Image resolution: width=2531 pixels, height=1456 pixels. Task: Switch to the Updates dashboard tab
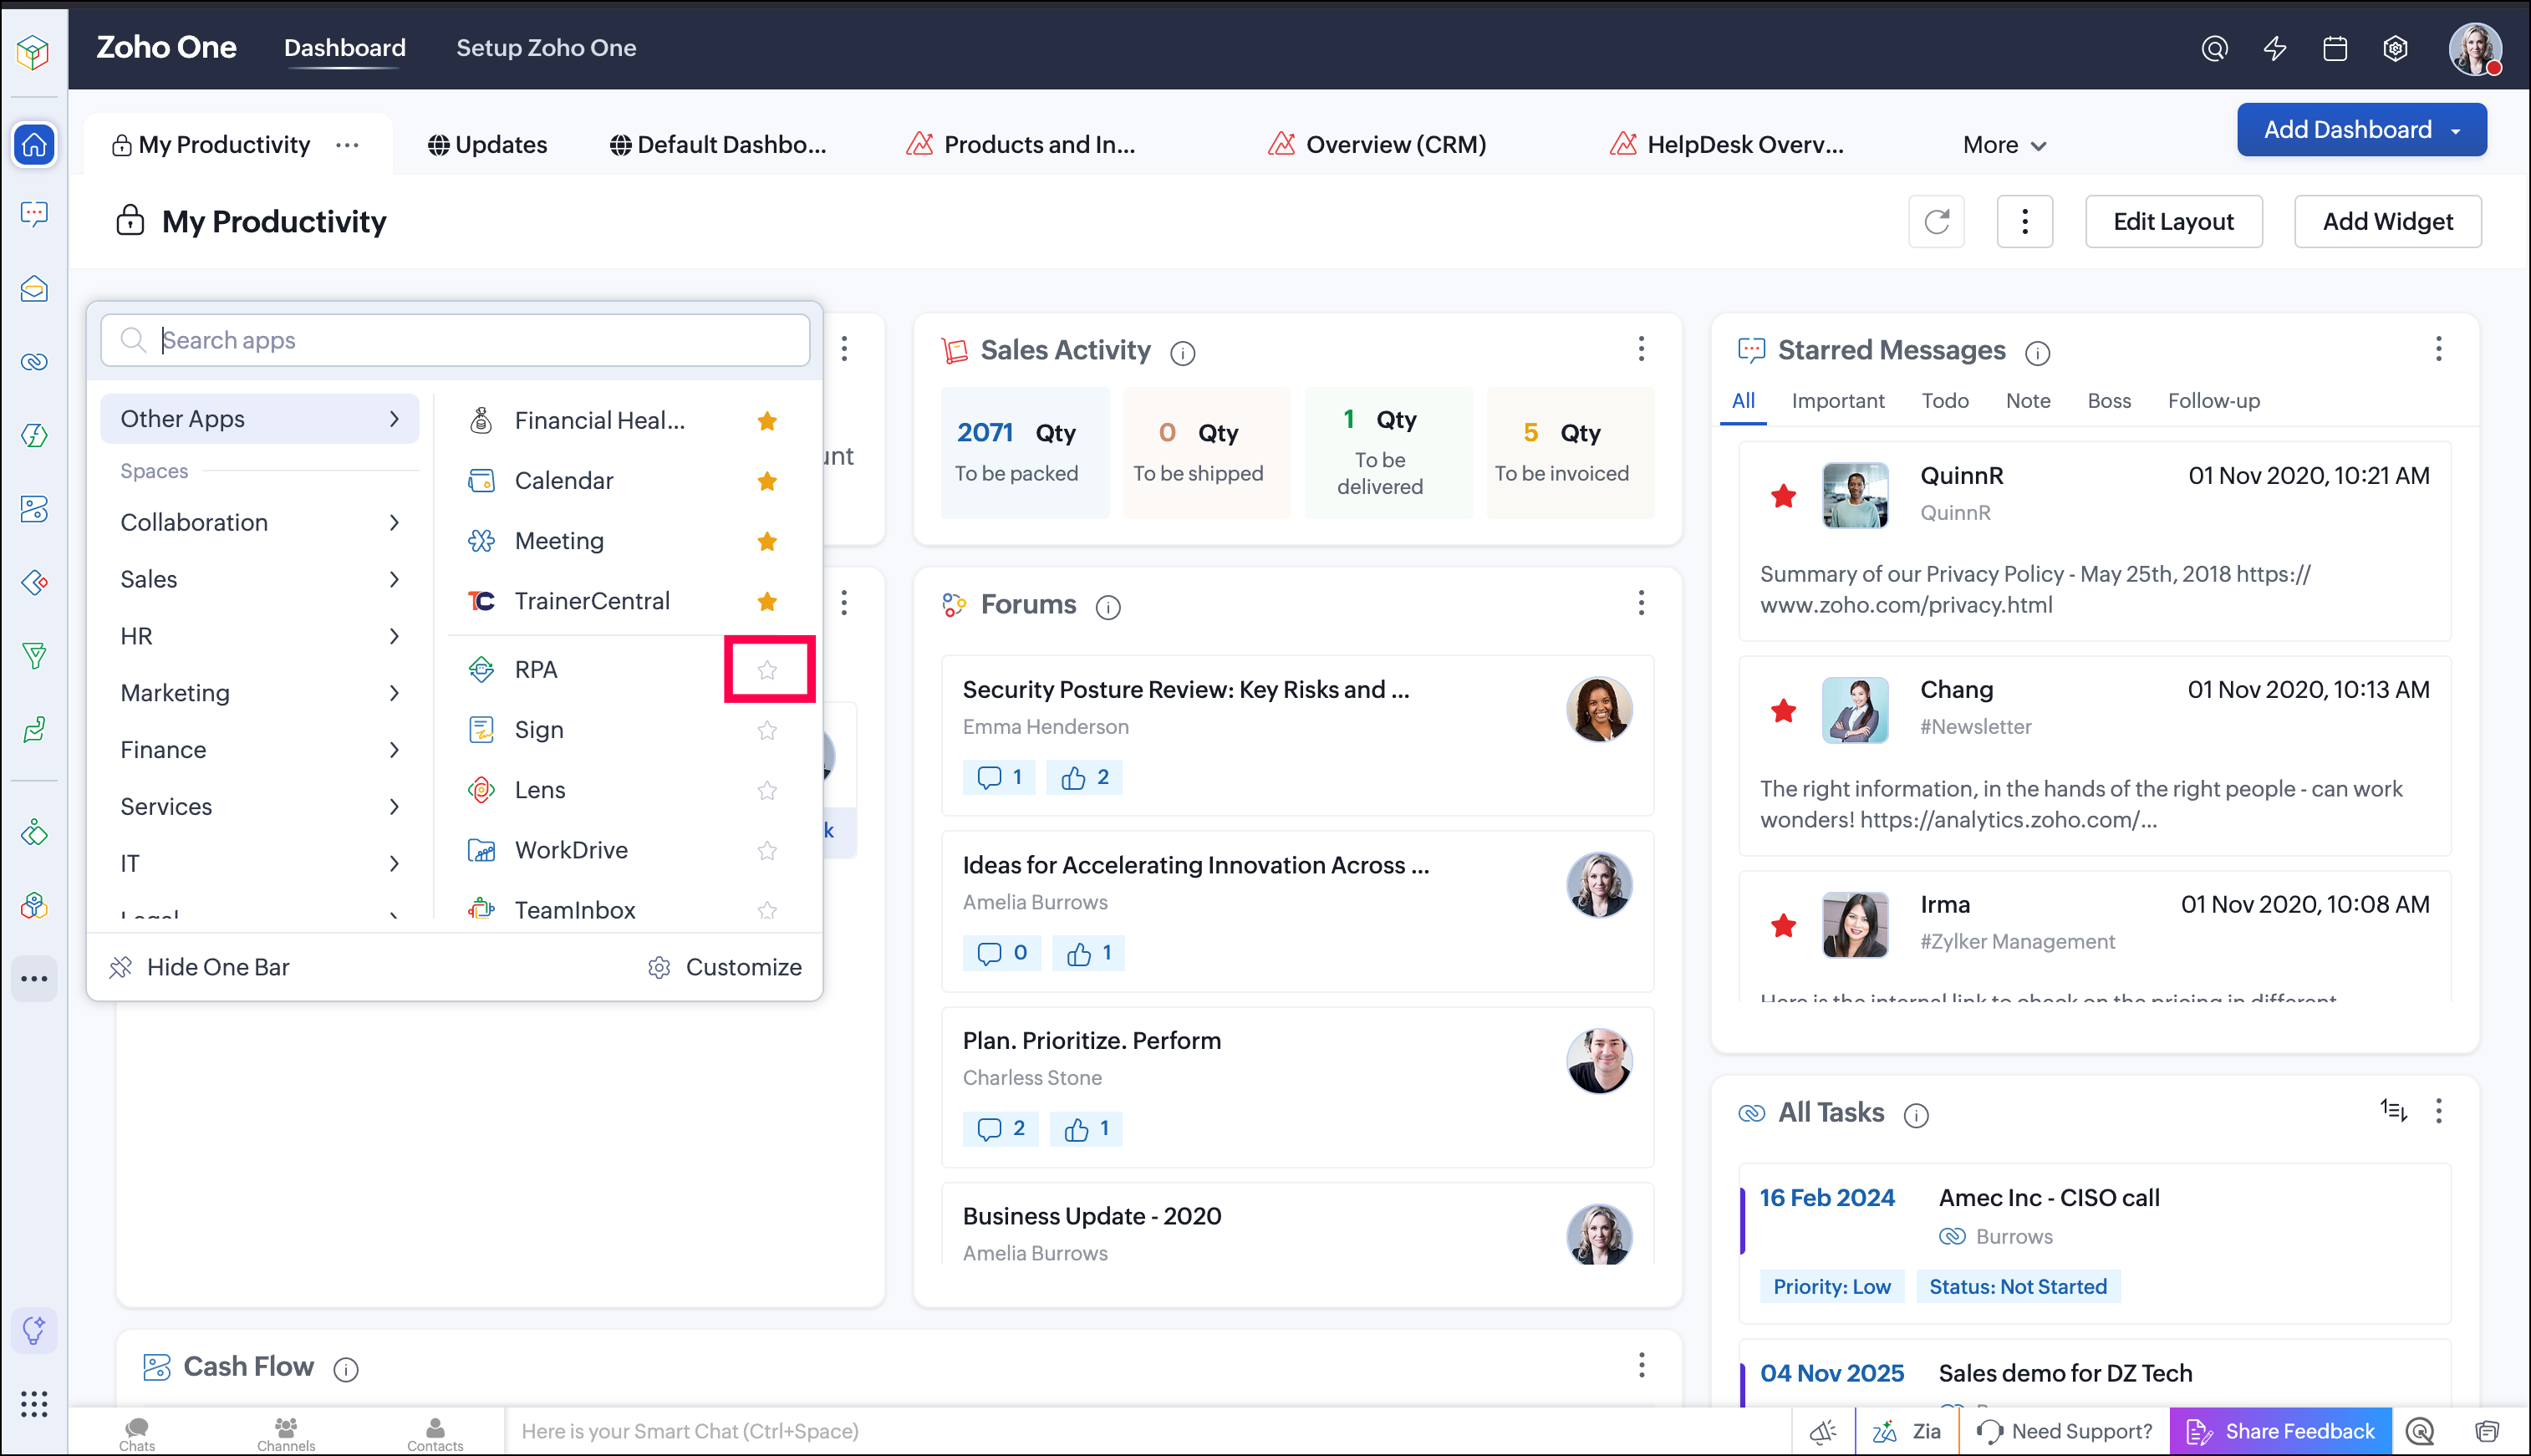click(487, 145)
